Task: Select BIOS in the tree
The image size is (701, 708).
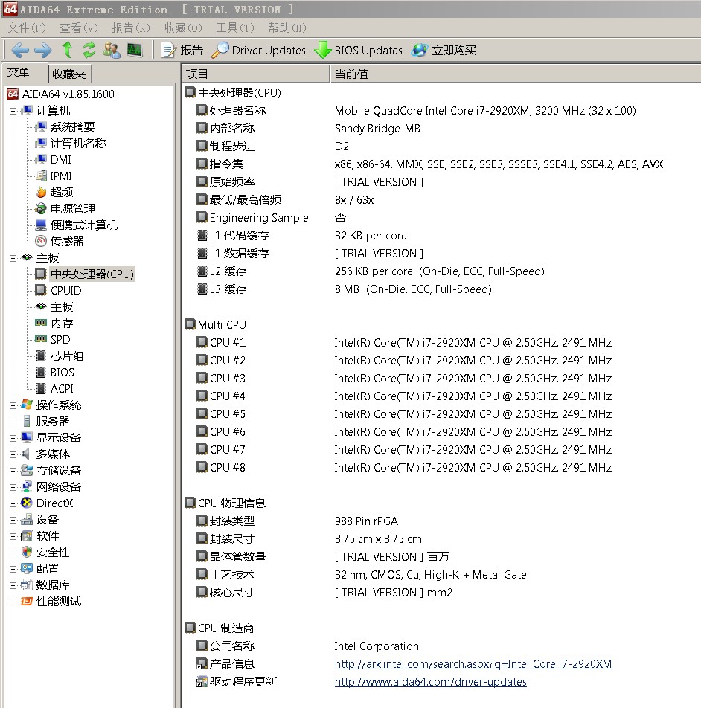Action: [63, 372]
